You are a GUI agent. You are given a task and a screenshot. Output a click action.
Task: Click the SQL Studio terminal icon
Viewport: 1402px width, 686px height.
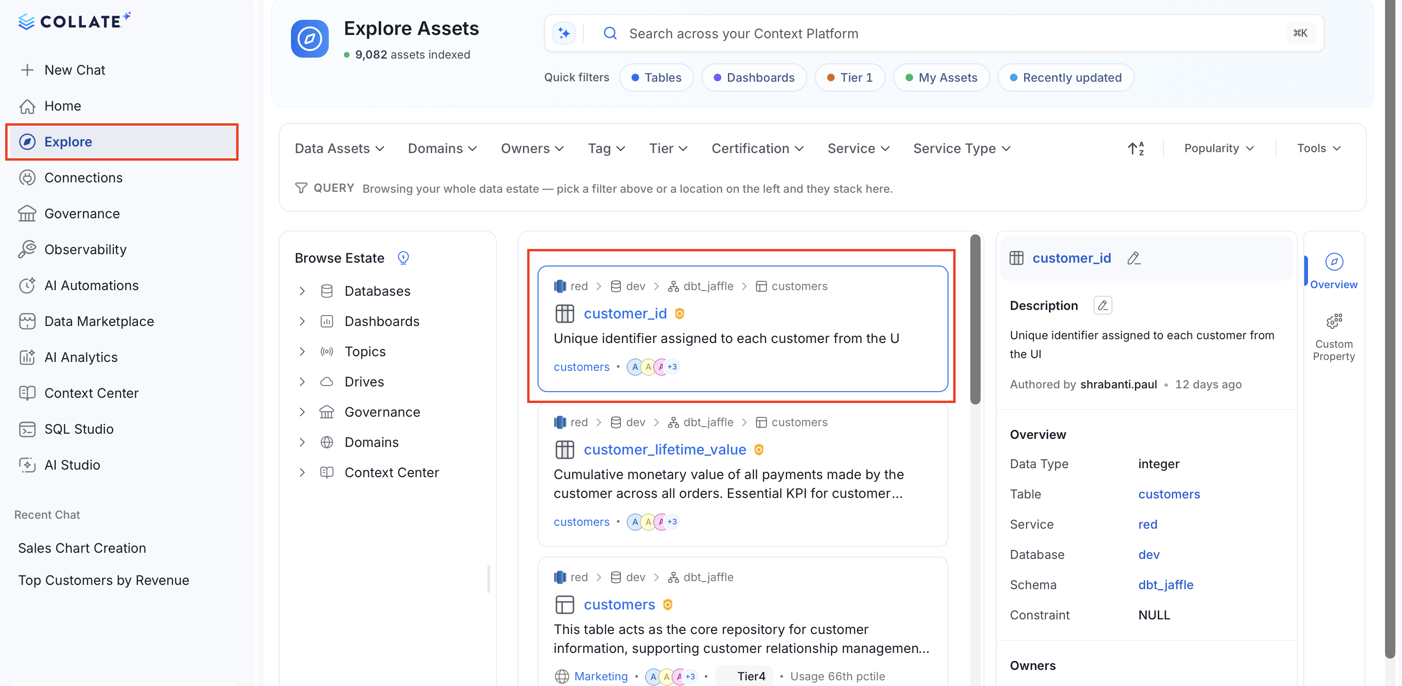coord(27,429)
